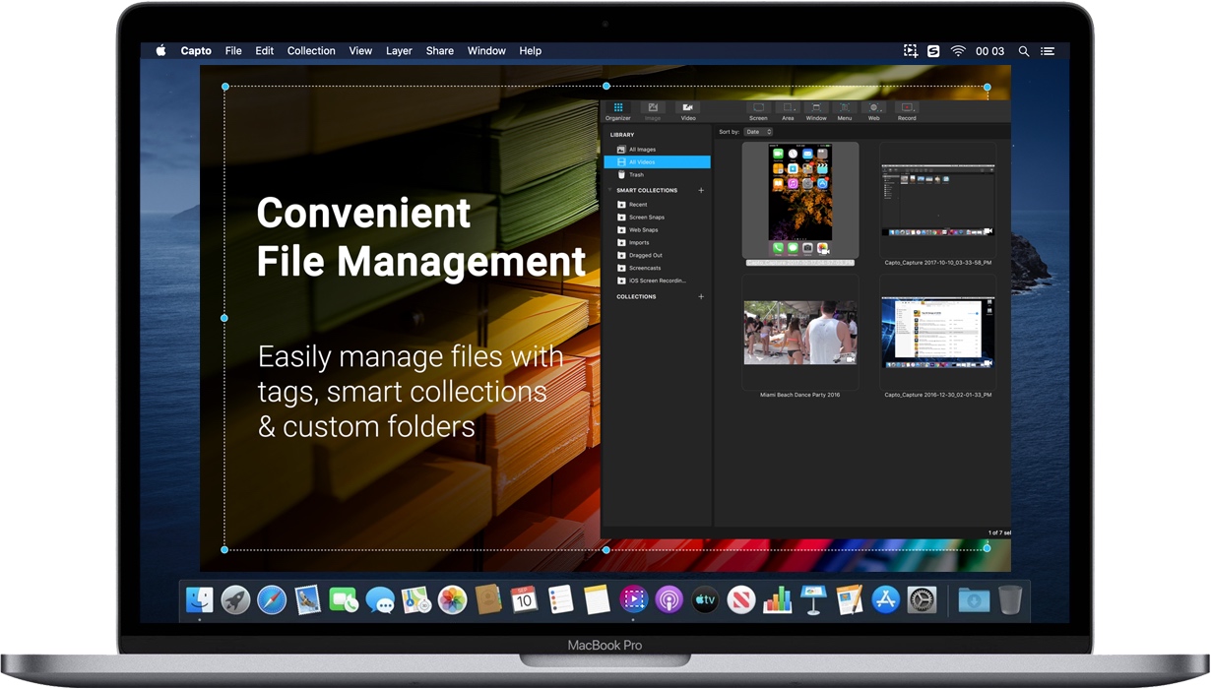Viewport: 1211px width, 689px height.
Task: Select the Miami Beach Dance Party video thumbnail
Action: [x=799, y=333]
